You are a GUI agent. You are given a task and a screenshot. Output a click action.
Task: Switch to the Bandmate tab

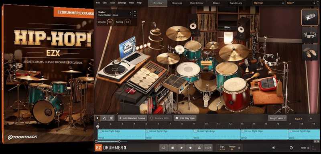click(236, 3)
